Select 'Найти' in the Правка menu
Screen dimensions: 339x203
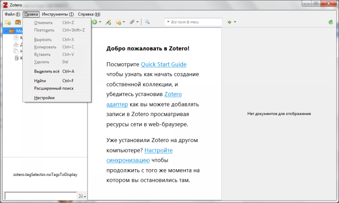(x=40, y=81)
